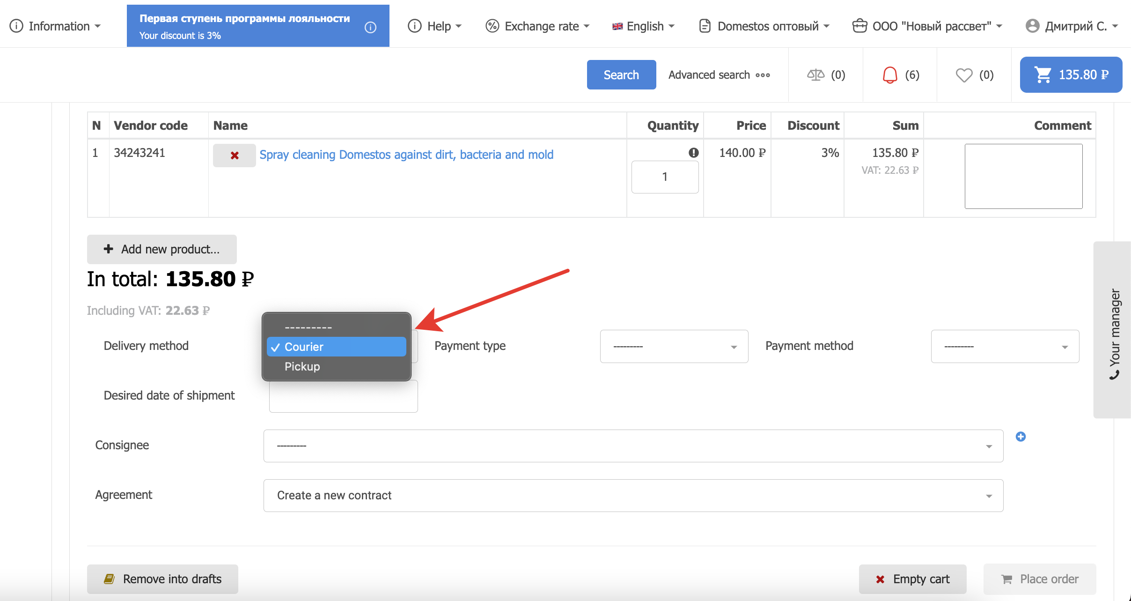This screenshot has height=601, width=1131.
Task: Expand the Payment type dropdown
Action: pos(674,347)
